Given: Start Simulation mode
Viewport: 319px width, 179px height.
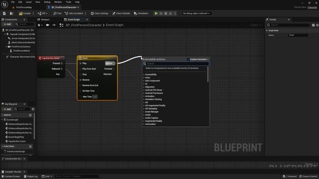Looking at the screenshot, I should click(141, 13).
